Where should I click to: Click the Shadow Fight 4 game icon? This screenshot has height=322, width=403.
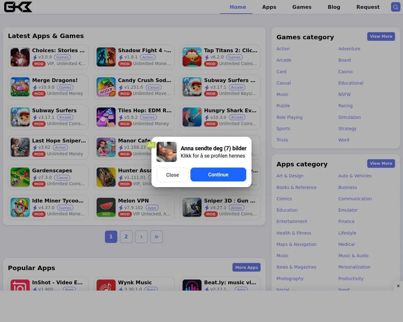pyautogui.click(x=106, y=57)
